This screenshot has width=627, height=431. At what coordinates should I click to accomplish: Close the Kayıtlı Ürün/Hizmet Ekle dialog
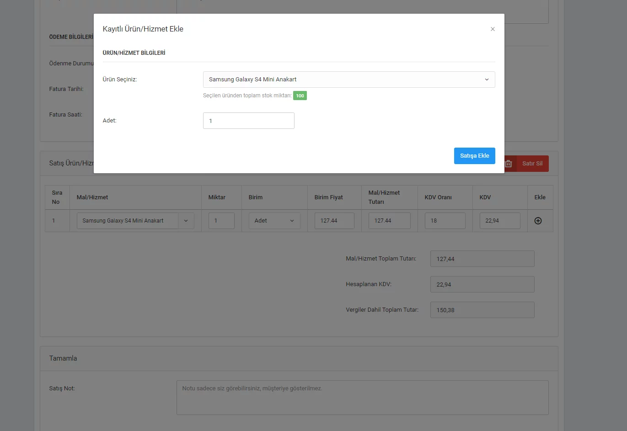[493, 29]
